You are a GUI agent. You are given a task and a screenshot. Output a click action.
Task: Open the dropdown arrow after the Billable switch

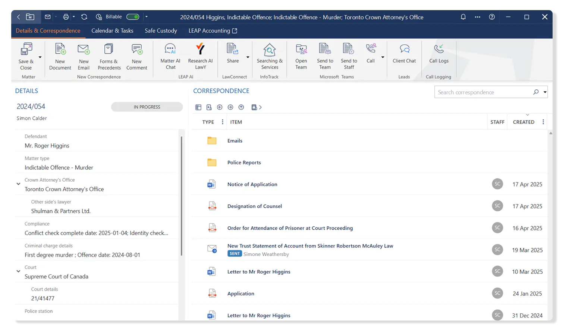(147, 17)
